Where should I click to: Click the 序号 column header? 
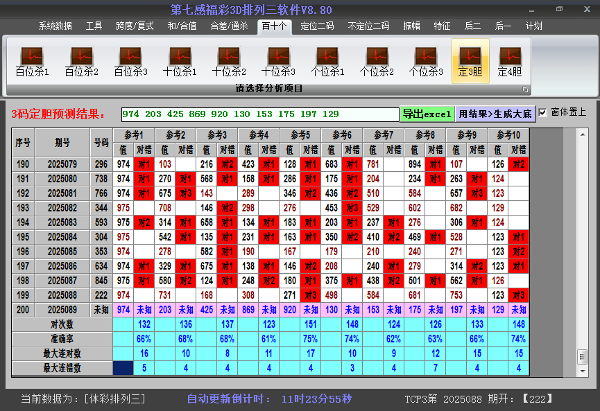click(23, 143)
